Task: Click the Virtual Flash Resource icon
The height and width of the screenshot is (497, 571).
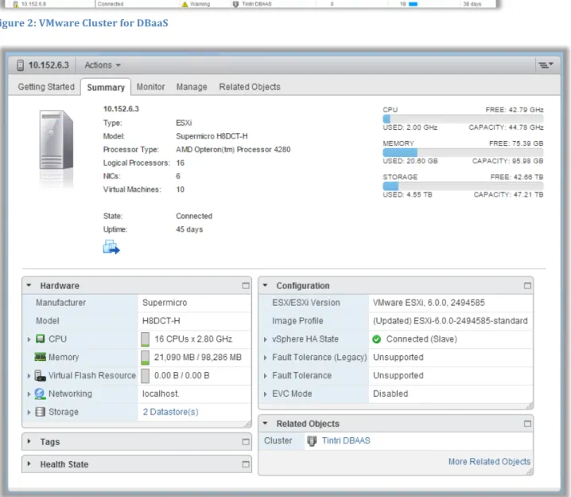Action: 40,376
